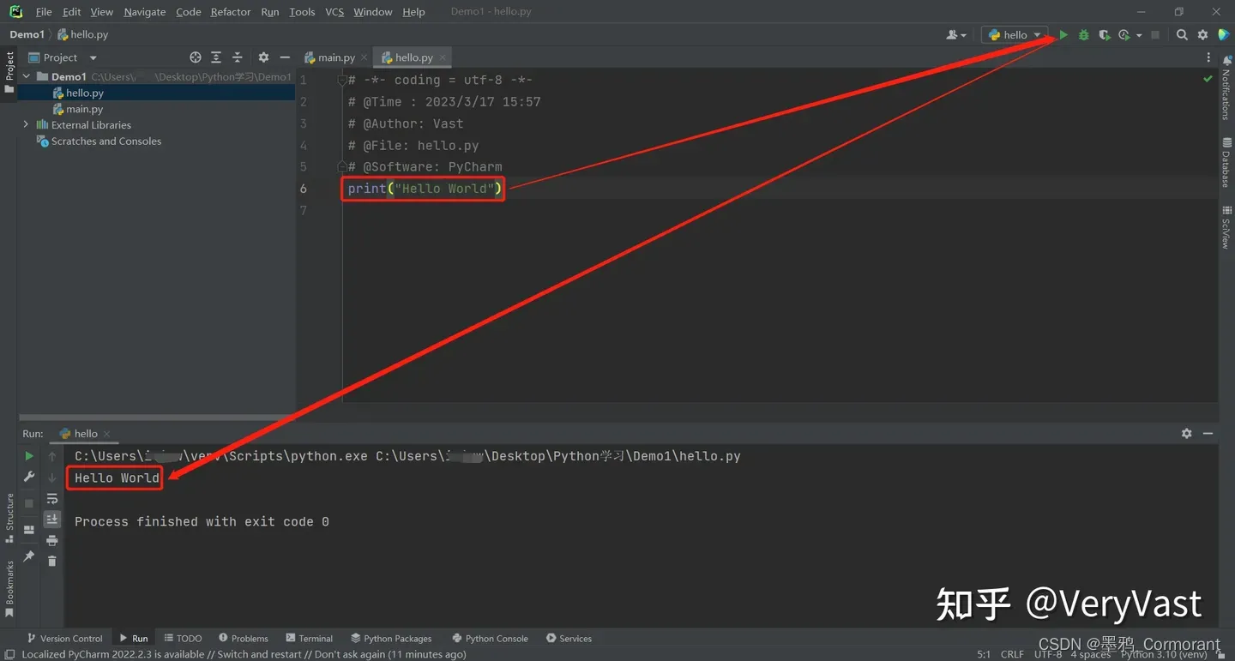Run 'hello' with coverage
The width and height of the screenshot is (1235, 661).
click(x=1105, y=35)
